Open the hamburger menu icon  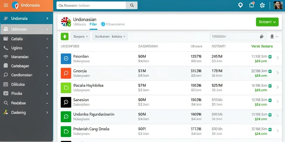coord(6,5)
